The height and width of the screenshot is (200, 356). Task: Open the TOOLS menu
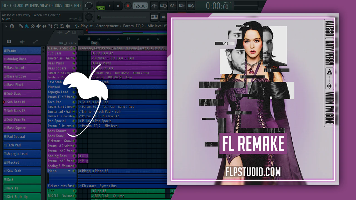68,6
